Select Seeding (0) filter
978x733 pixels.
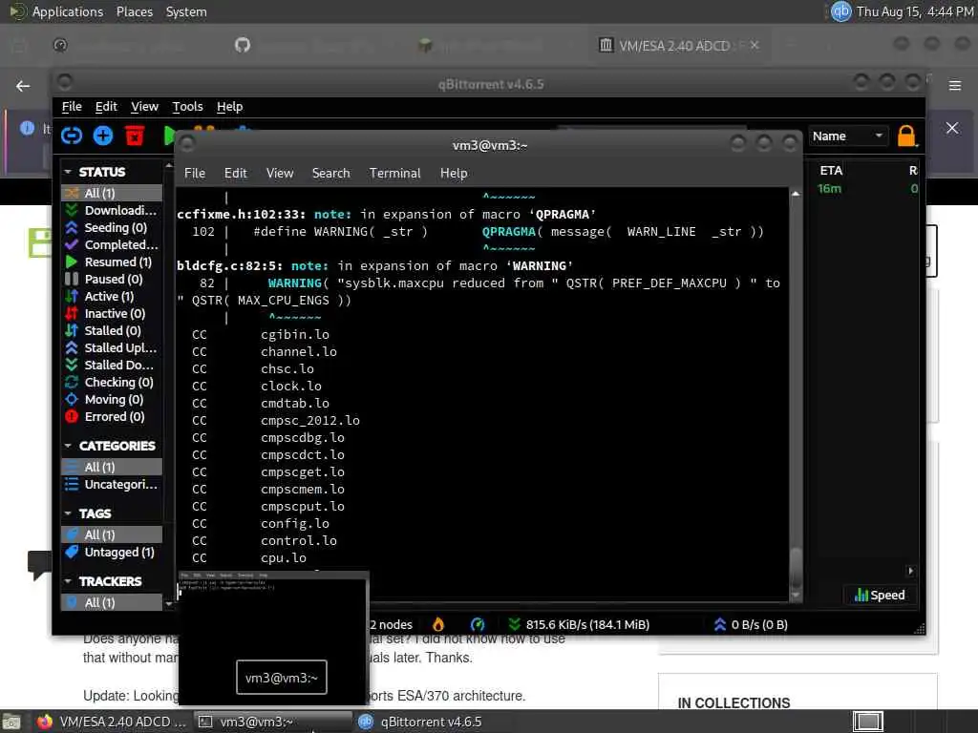tap(113, 227)
